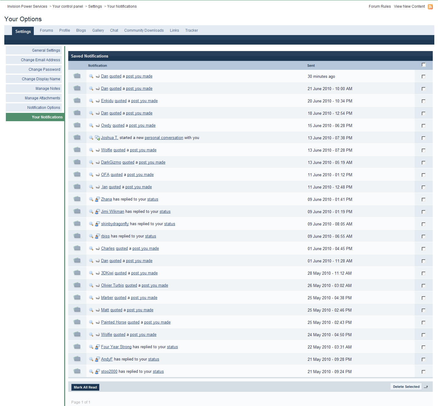Open View New Content link
Screen dimensions: 438x406
tap(409, 6)
